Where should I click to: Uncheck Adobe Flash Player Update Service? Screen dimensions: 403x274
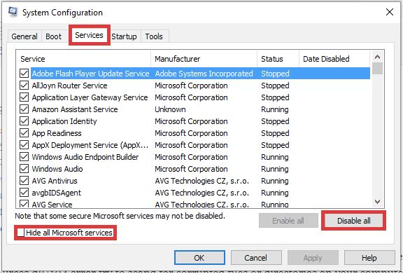pyautogui.click(x=24, y=74)
